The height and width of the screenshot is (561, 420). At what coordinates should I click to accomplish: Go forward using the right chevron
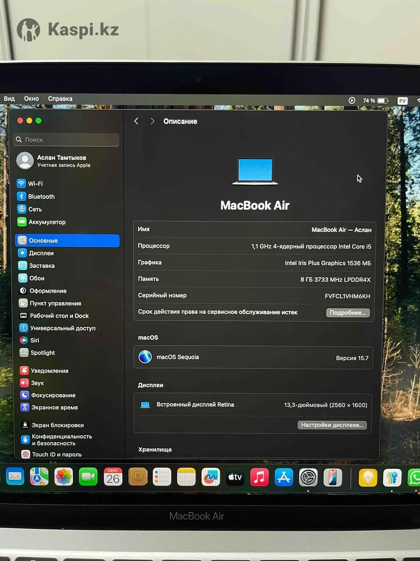click(152, 122)
